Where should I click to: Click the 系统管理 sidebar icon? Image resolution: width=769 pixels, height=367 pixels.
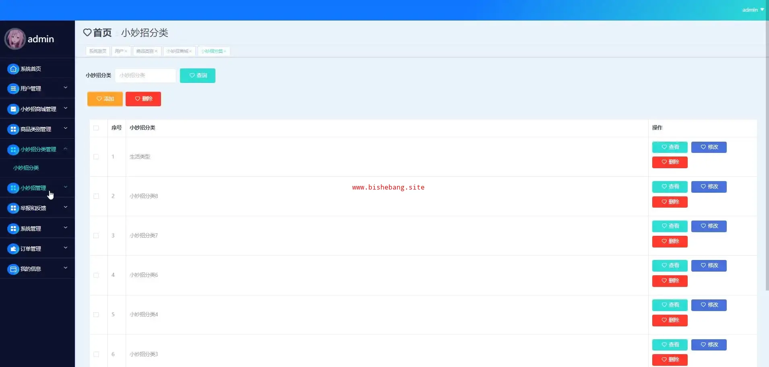pyautogui.click(x=13, y=229)
